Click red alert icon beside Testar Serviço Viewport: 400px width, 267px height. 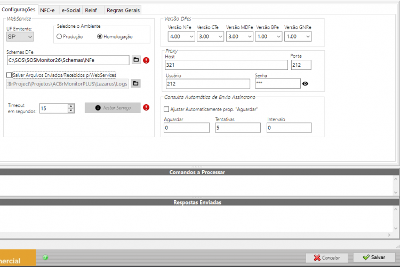pyautogui.click(x=146, y=107)
